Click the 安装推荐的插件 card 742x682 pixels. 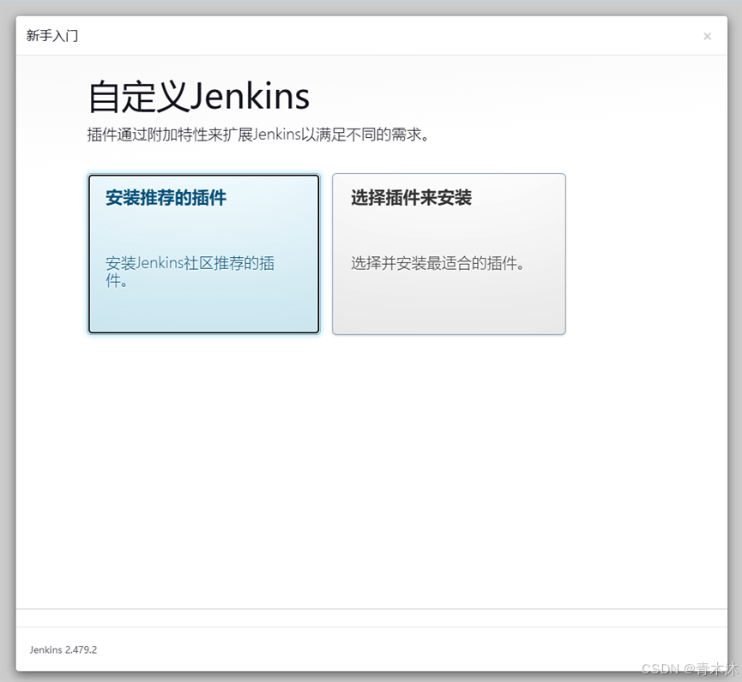pos(203,254)
